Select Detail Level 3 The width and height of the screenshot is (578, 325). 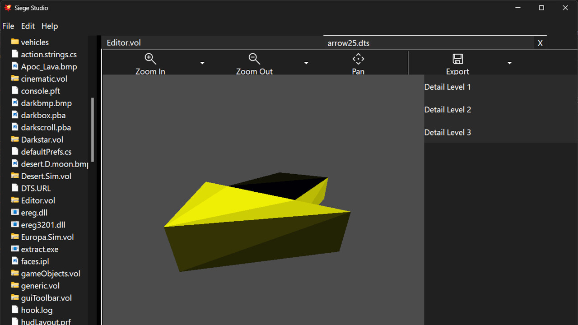click(447, 132)
